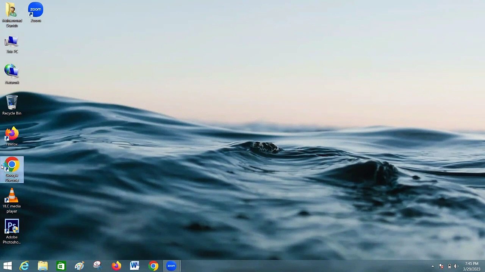The width and height of the screenshot is (485, 272).
Task: Open Microsoft Word from the taskbar
Action: [135, 266]
